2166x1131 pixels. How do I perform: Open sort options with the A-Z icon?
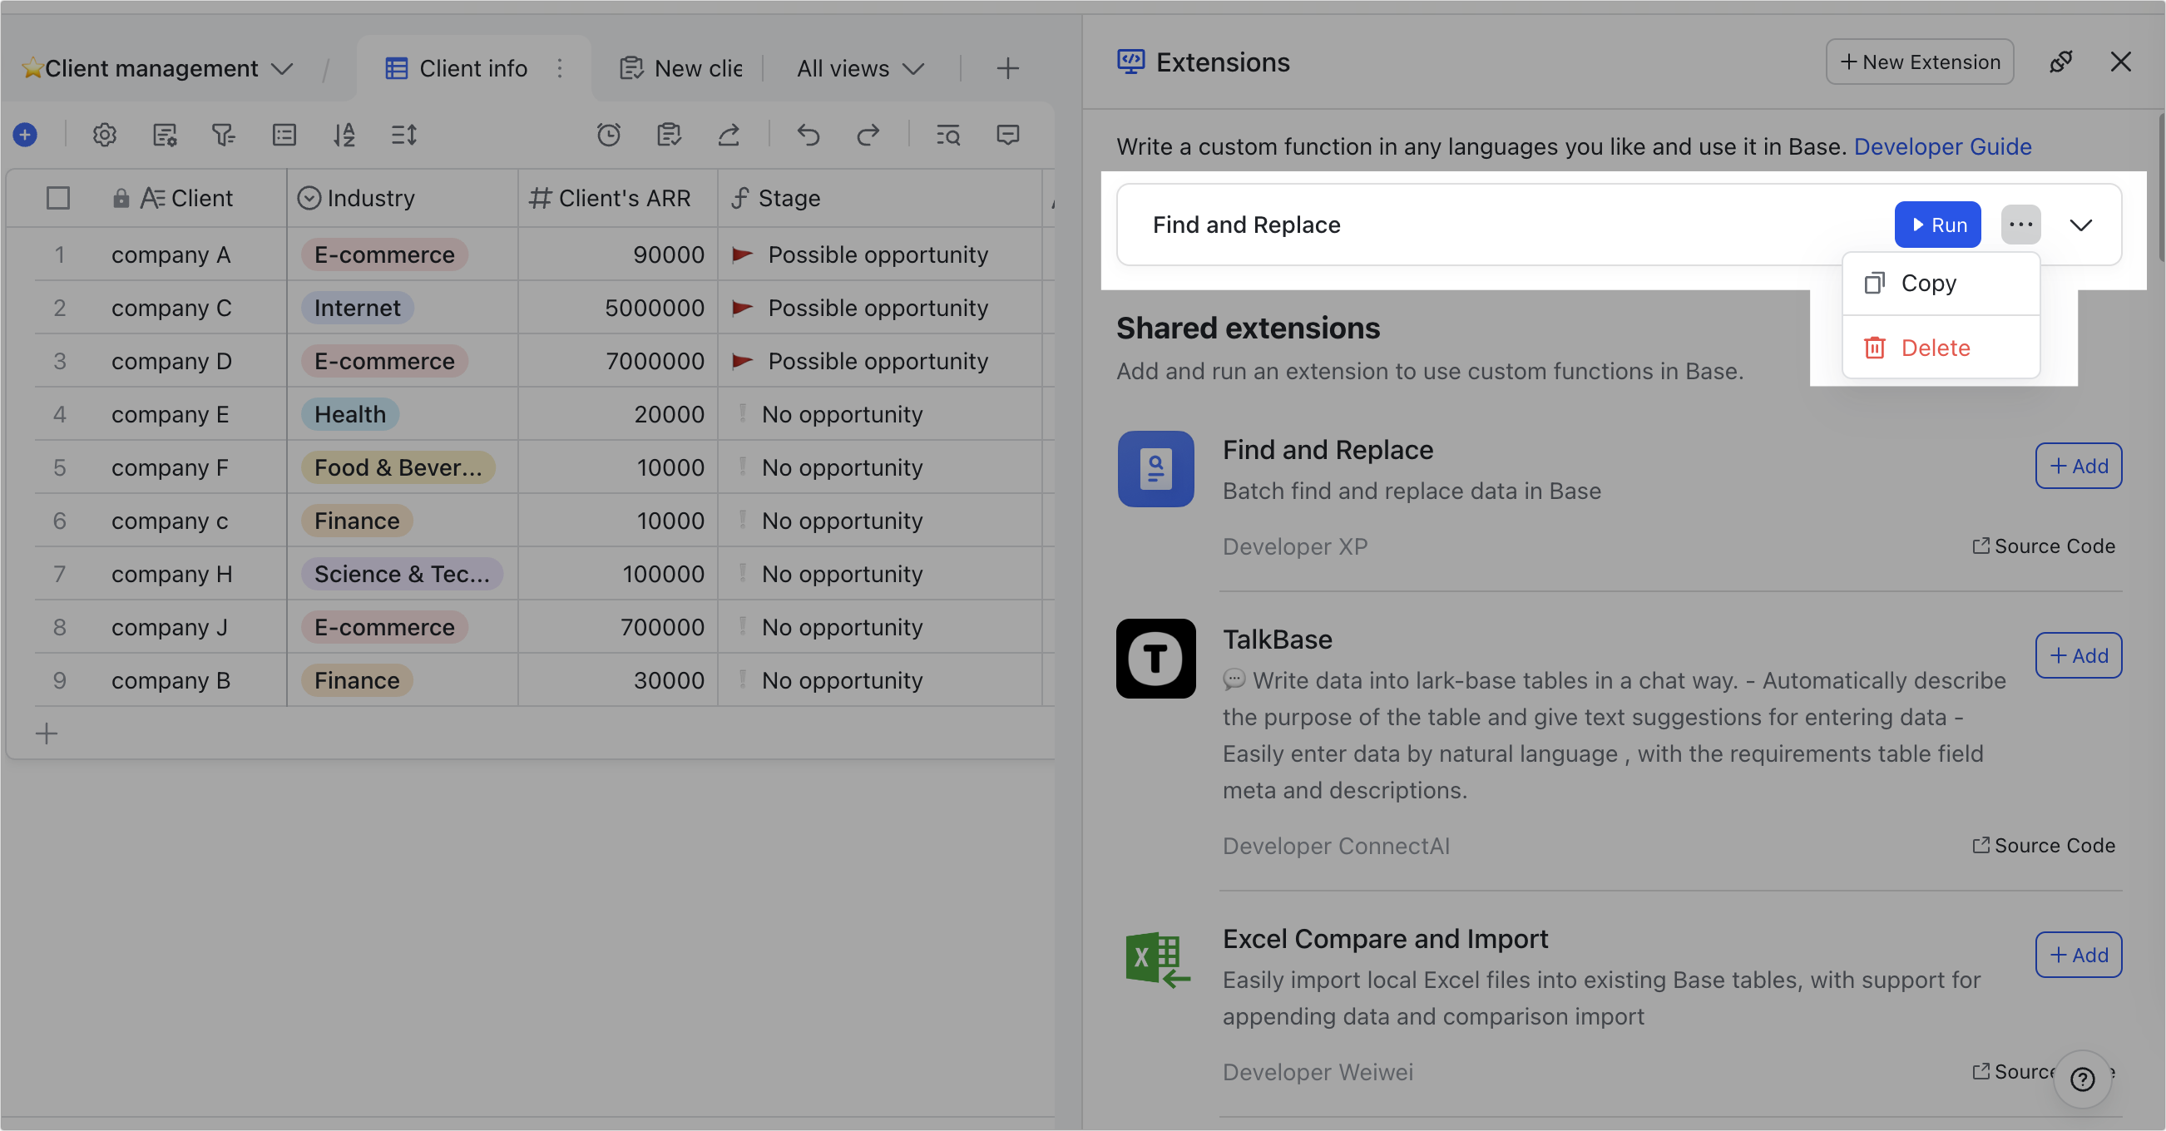pos(344,135)
